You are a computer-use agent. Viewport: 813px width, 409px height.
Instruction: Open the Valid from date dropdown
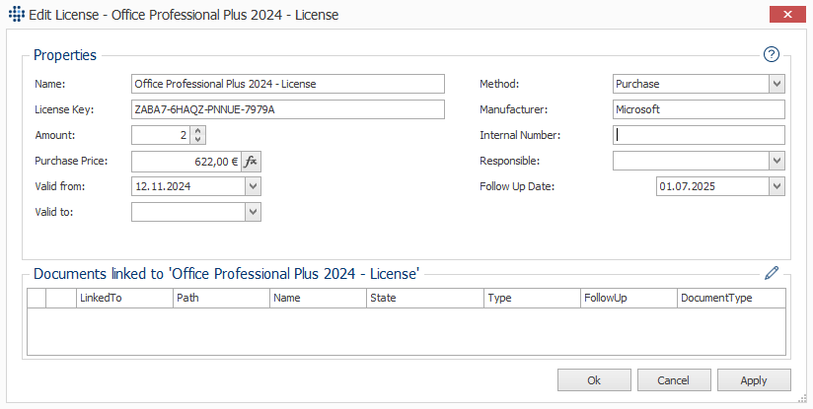point(253,186)
